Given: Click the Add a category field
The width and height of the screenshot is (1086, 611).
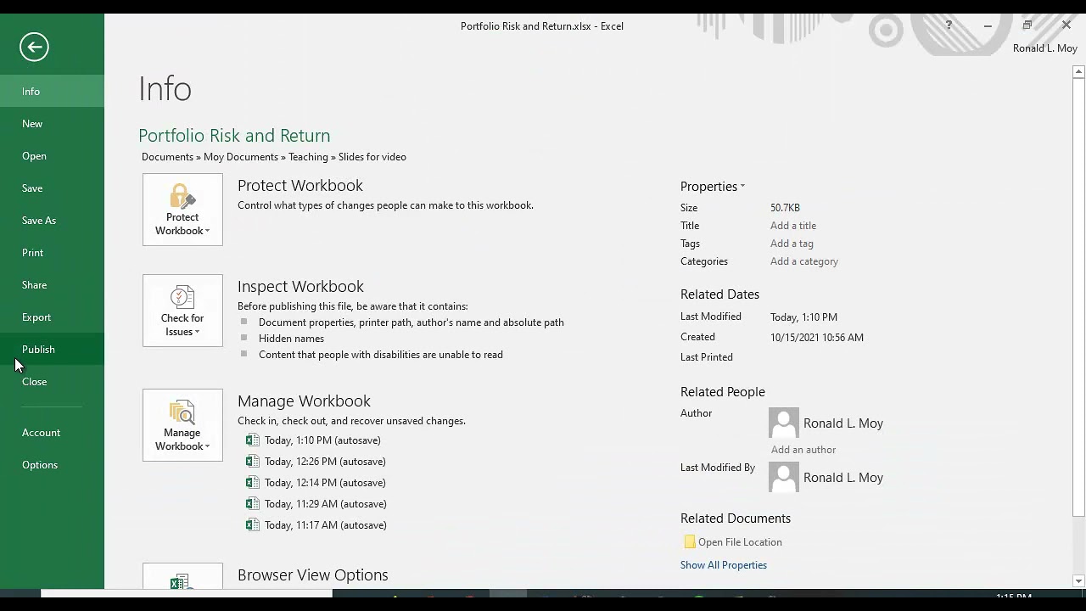Looking at the screenshot, I should (803, 261).
